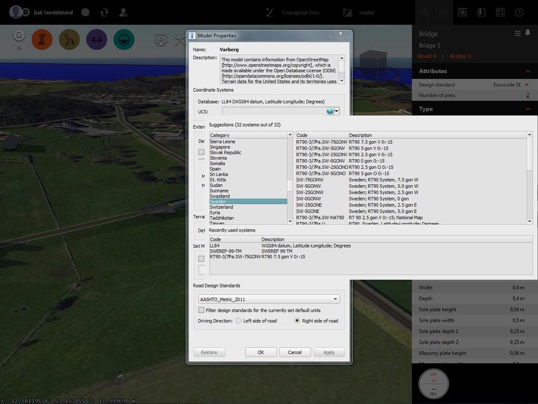Click the Conceptual View pencil icon
Image resolution: width=538 pixels, height=404 pixels.
click(x=270, y=13)
